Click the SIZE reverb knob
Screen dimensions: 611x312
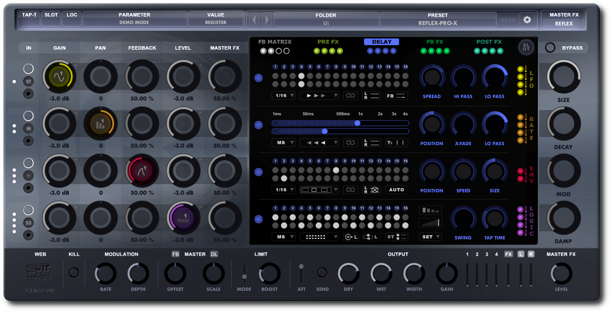tap(564, 77)
